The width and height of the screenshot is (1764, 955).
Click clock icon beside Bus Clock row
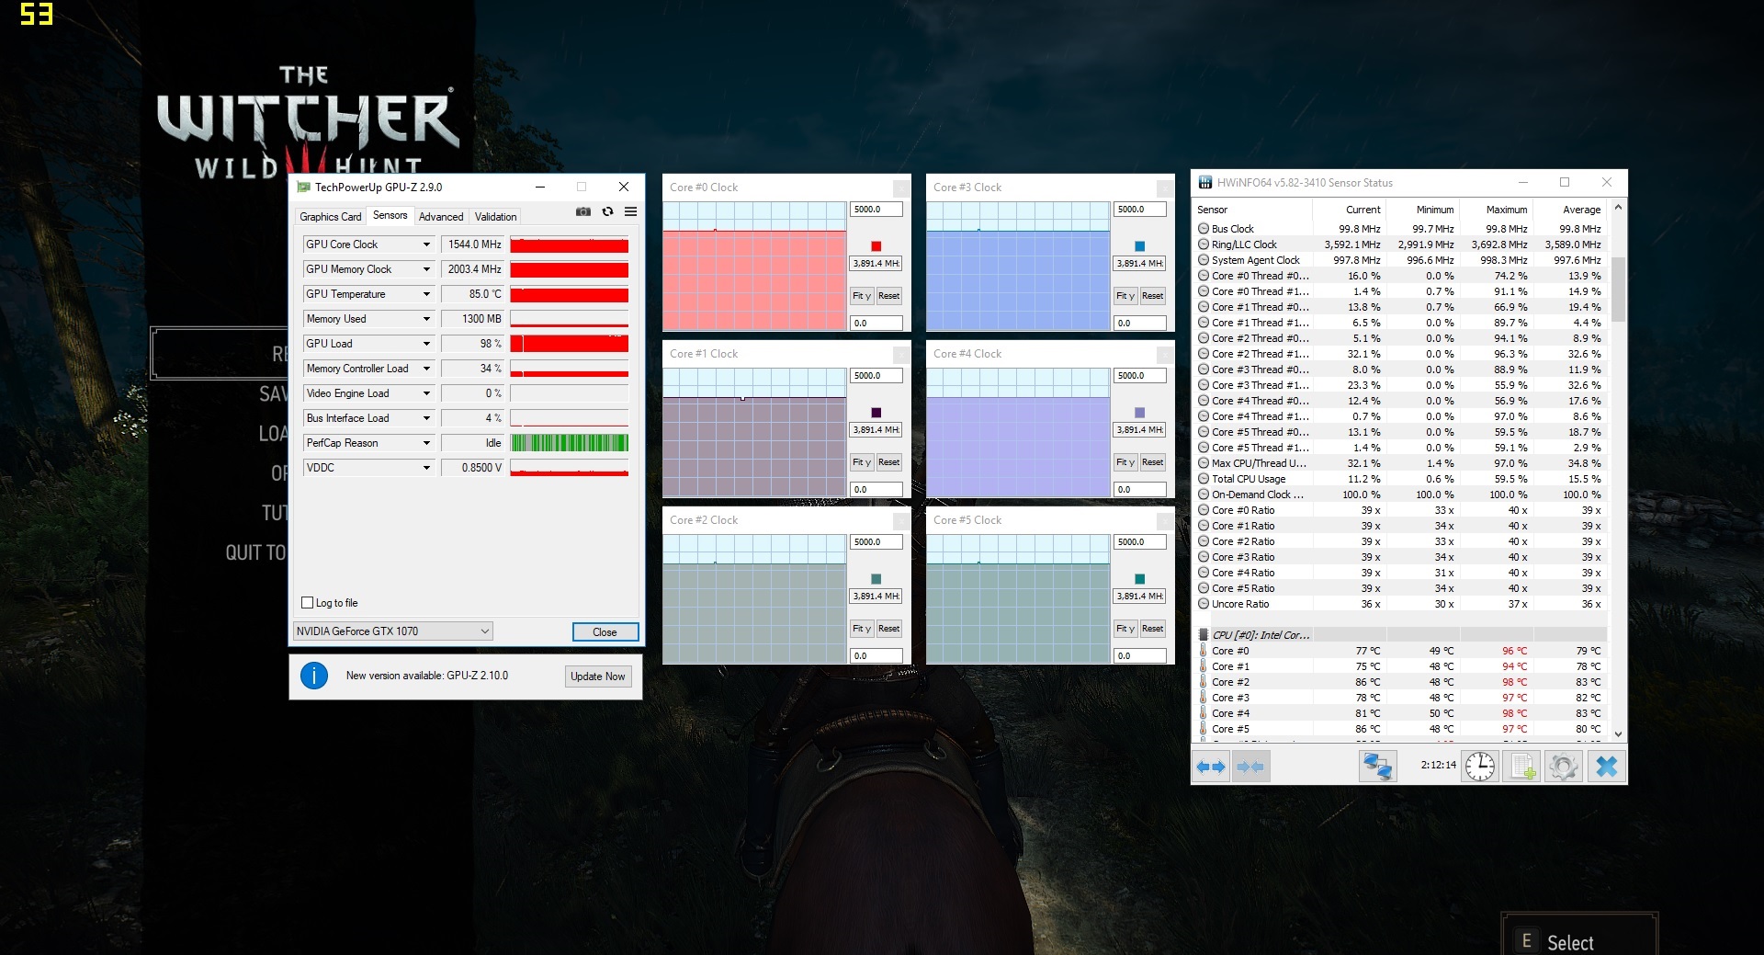tap(1204, 229)
